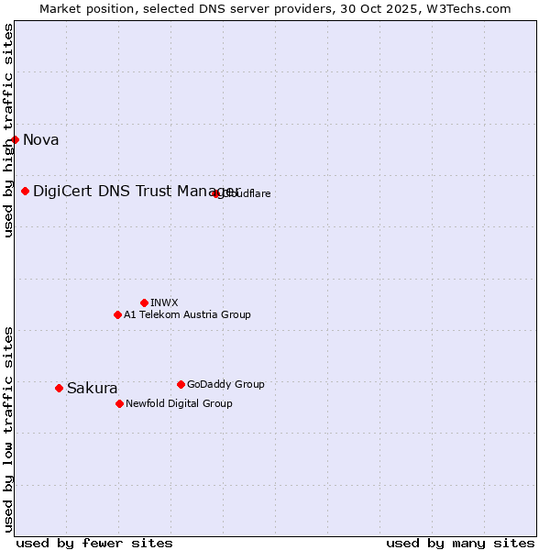Select the GoDaddy Group data point marker
Viewport: 550px width, 550px height.
pos(181,384)
